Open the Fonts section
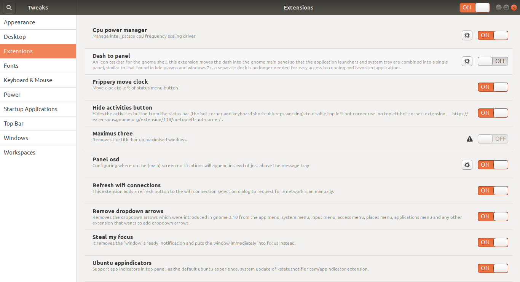 pyautogui.click(x=38, y=66)
